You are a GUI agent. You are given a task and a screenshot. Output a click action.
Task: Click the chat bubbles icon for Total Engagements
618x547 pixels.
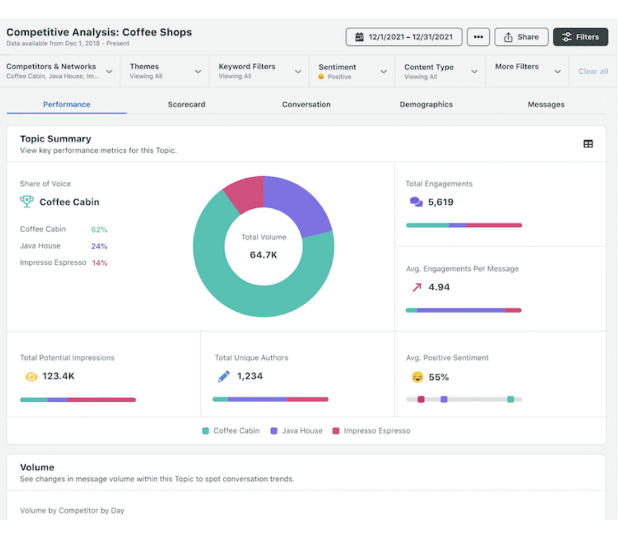(416, 202)
